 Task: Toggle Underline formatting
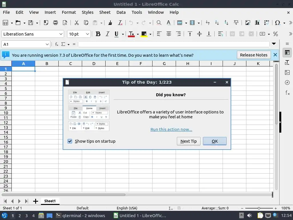point(116,34)
